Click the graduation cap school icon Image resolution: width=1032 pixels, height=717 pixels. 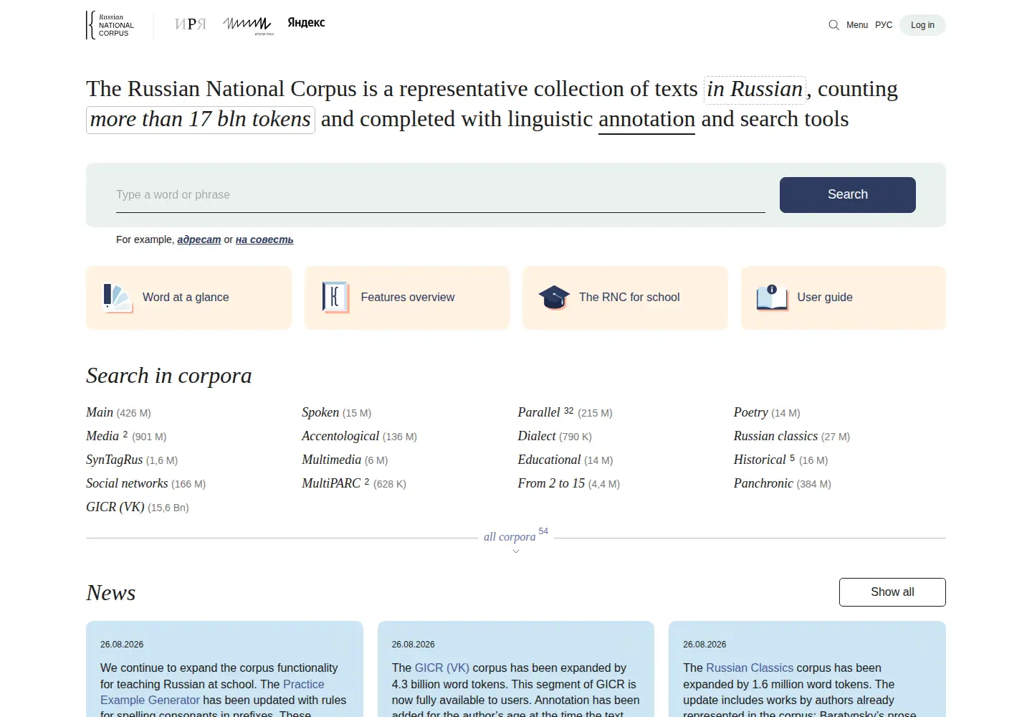(x=554, y=298)
